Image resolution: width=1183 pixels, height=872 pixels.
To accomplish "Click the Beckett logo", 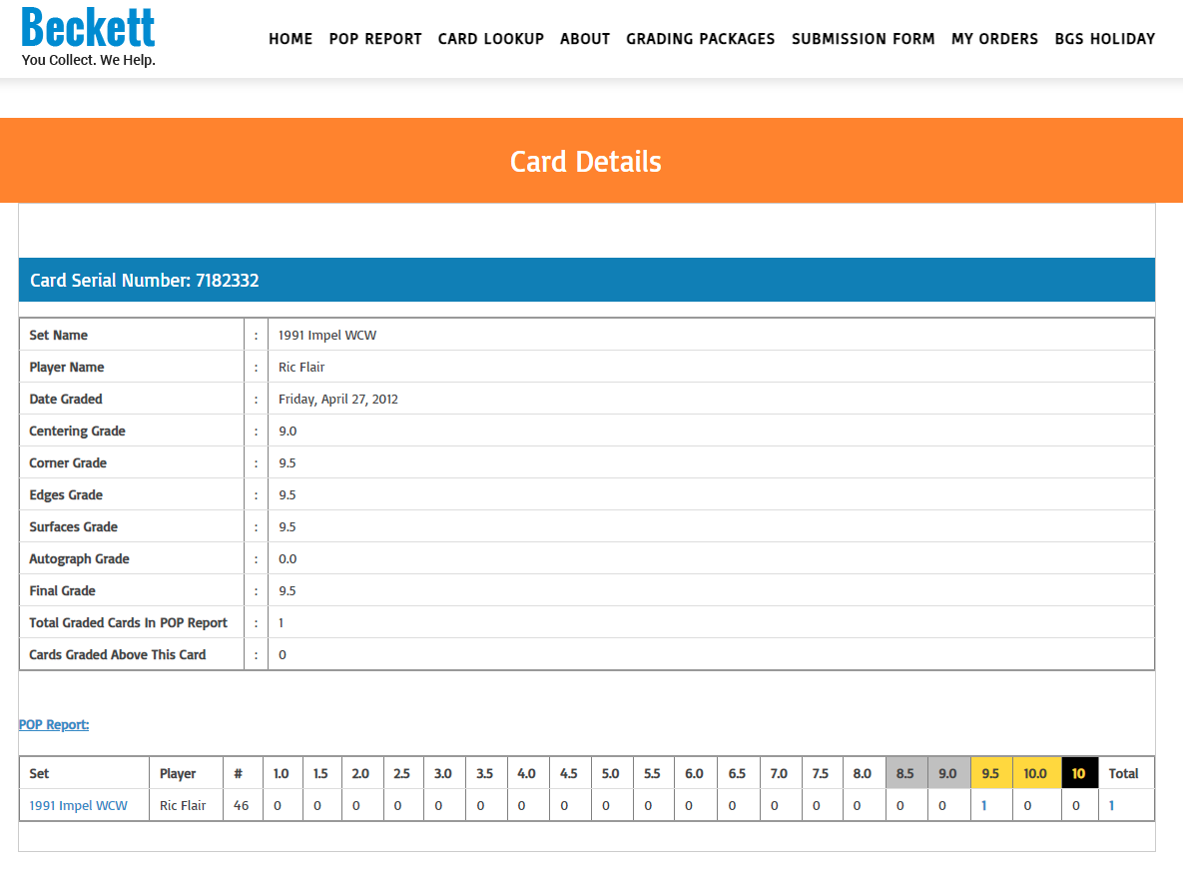I will pyautogui.click(x=88, y=28).
